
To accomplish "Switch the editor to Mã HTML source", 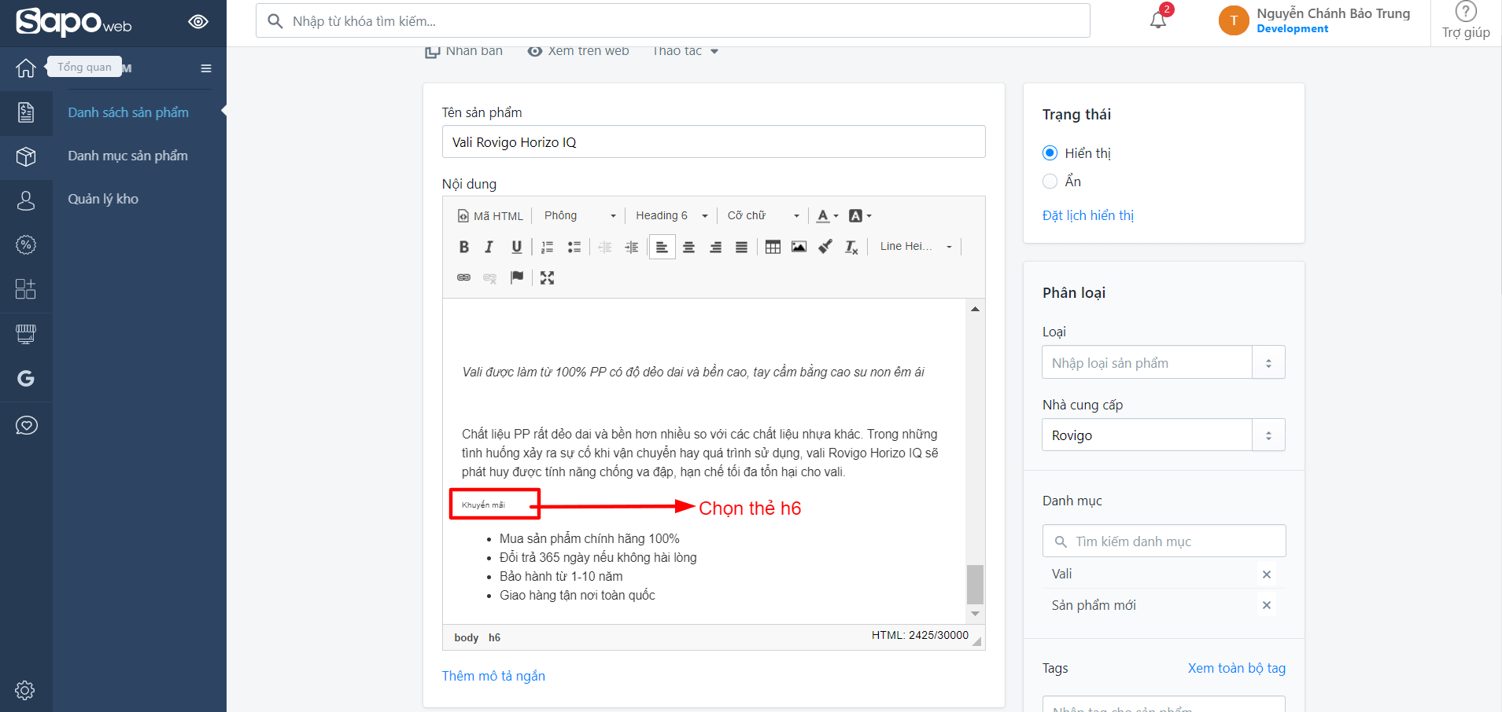I will click(x=490, y=215).
